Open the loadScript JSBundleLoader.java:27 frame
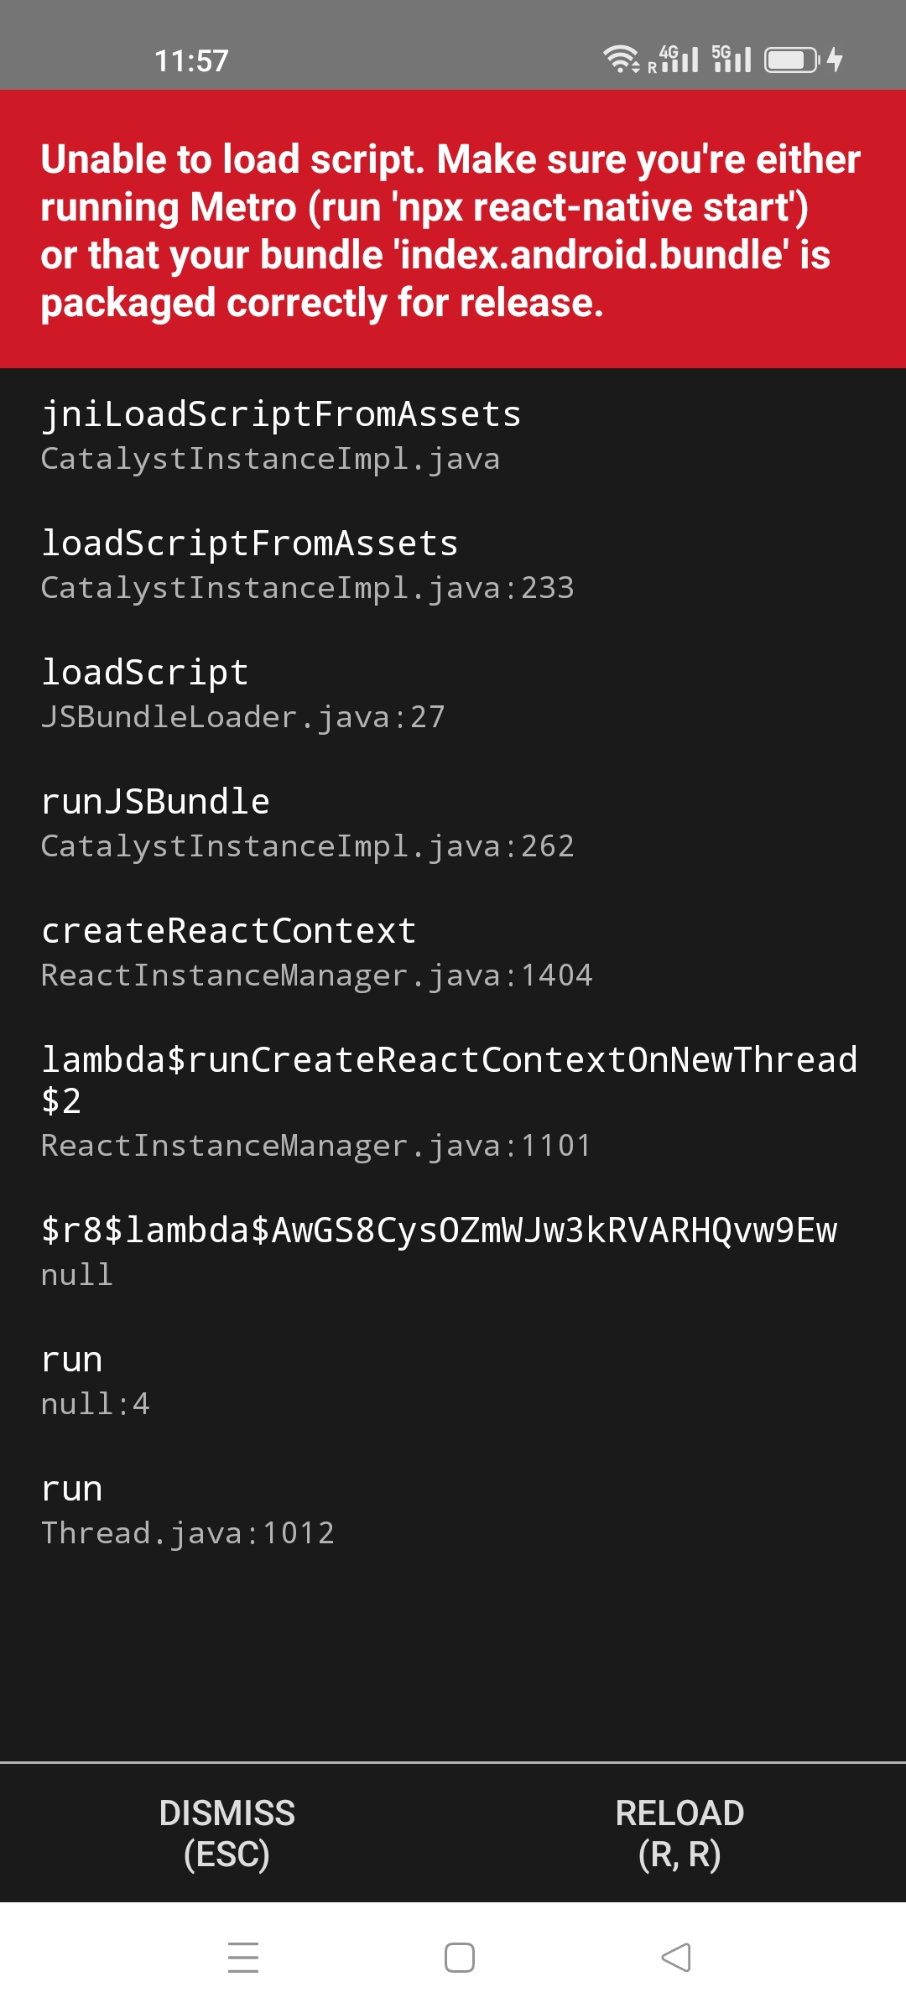 click(x=453, y=693)
